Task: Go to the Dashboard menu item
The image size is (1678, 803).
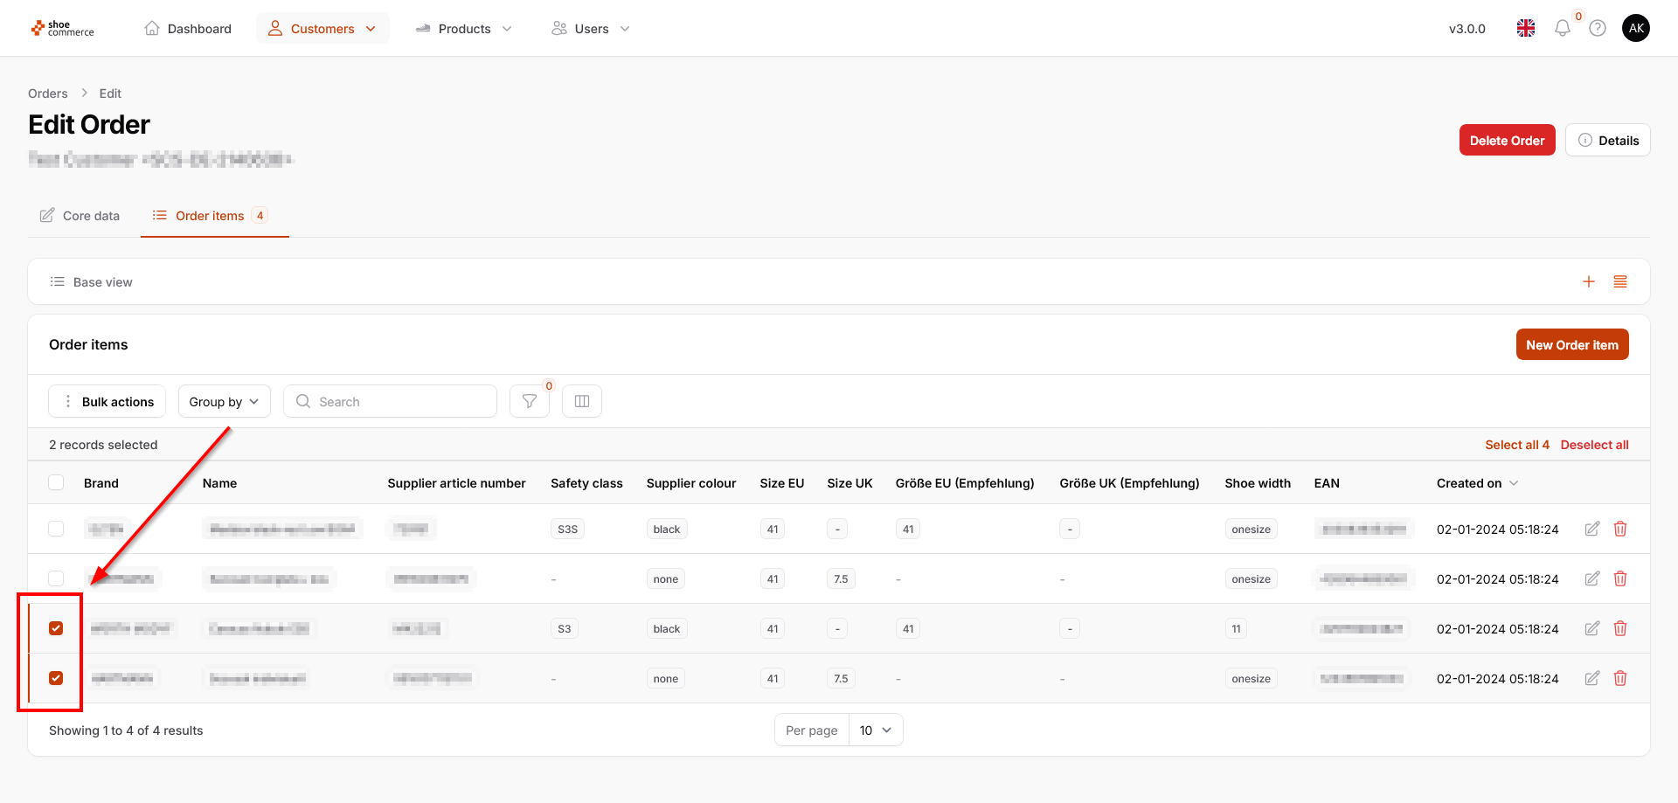Action: pyautogui.click(x=188, y=29)
